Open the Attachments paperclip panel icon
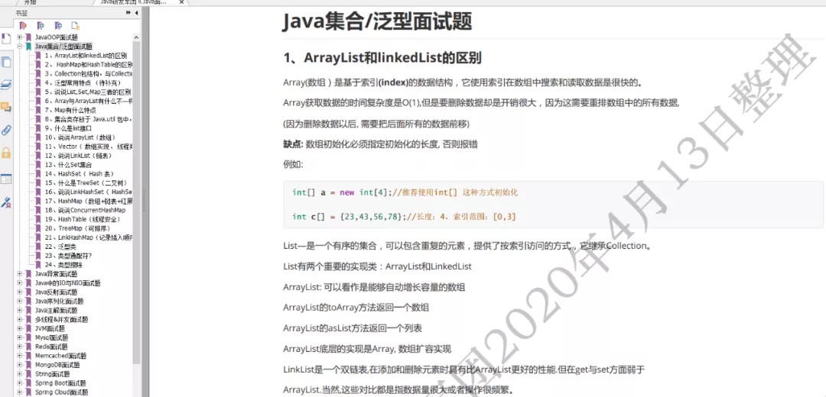 tap(6, 130)
